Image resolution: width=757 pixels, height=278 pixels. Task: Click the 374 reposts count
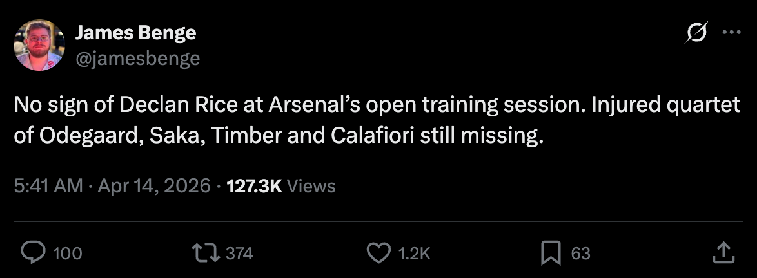coord(239,254)
